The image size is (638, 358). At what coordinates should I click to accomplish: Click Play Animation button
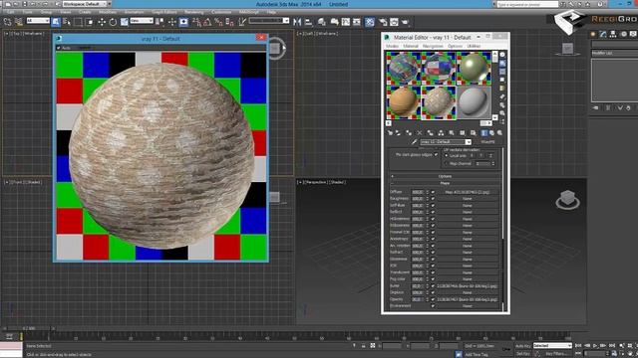[595, 345]
